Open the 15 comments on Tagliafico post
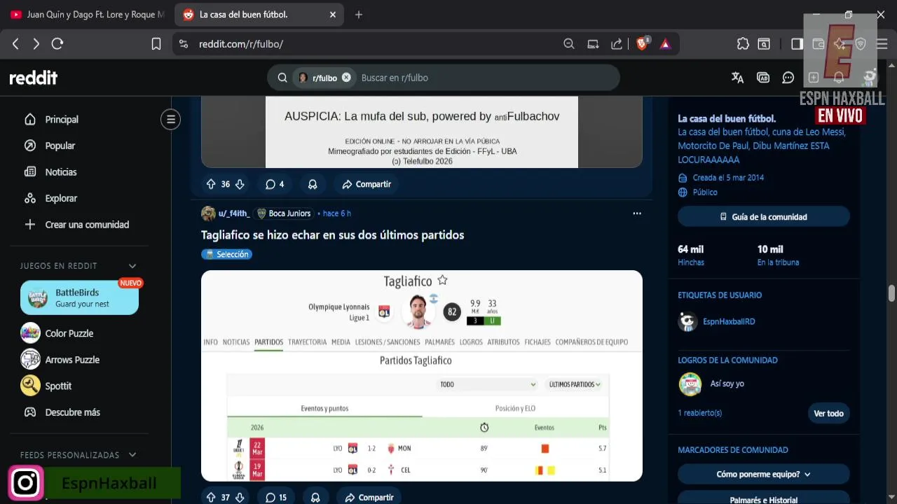 pos(276,498)
